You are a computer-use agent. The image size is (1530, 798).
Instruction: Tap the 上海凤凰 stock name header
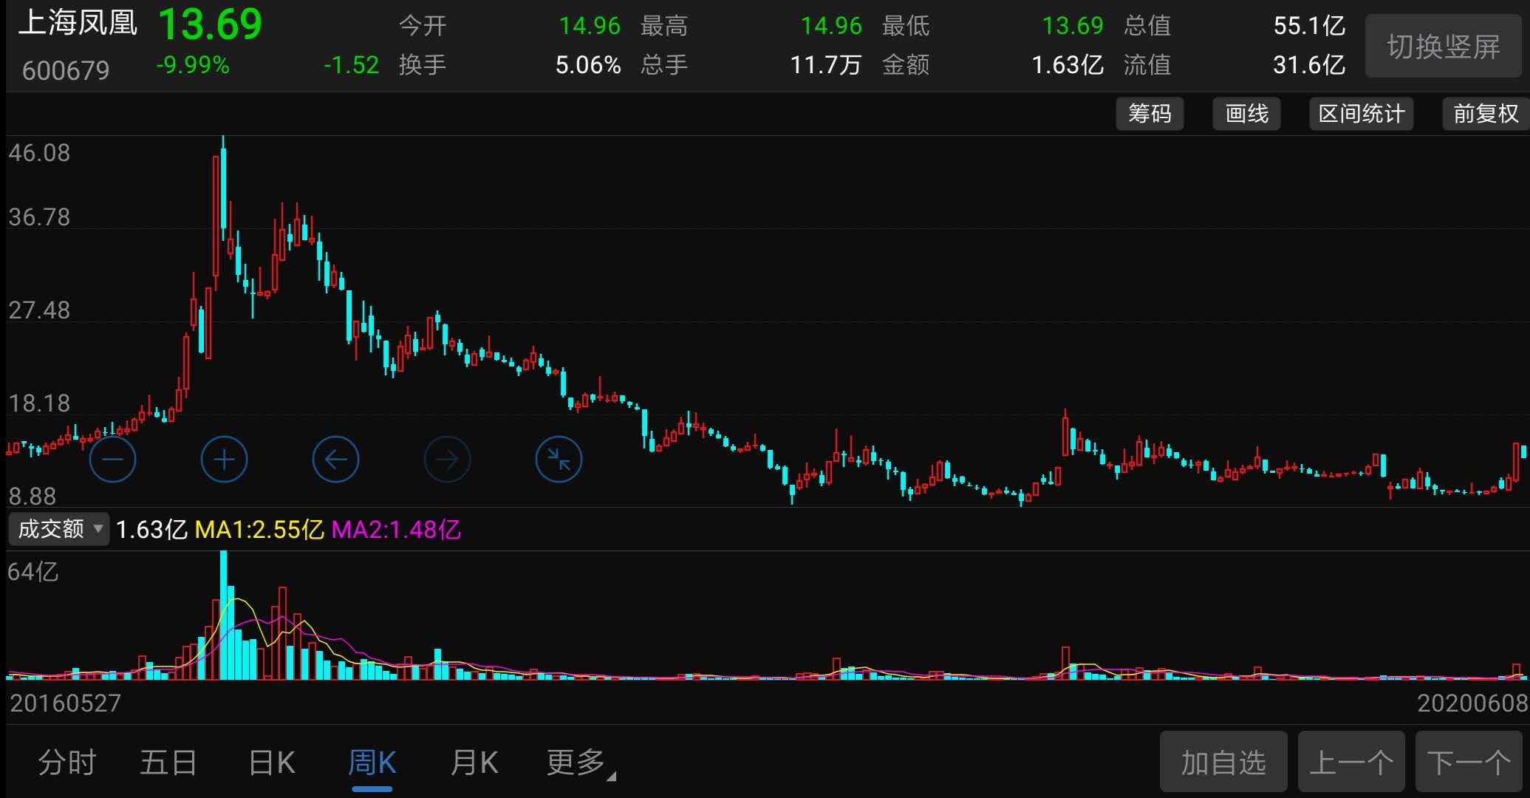pos(76,24)
